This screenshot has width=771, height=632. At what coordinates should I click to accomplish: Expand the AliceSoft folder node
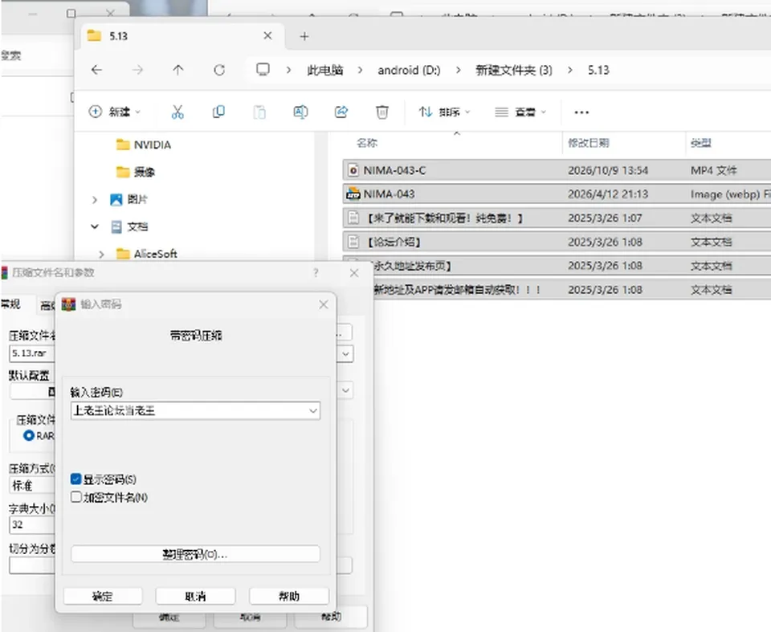(x=102, y=255)
